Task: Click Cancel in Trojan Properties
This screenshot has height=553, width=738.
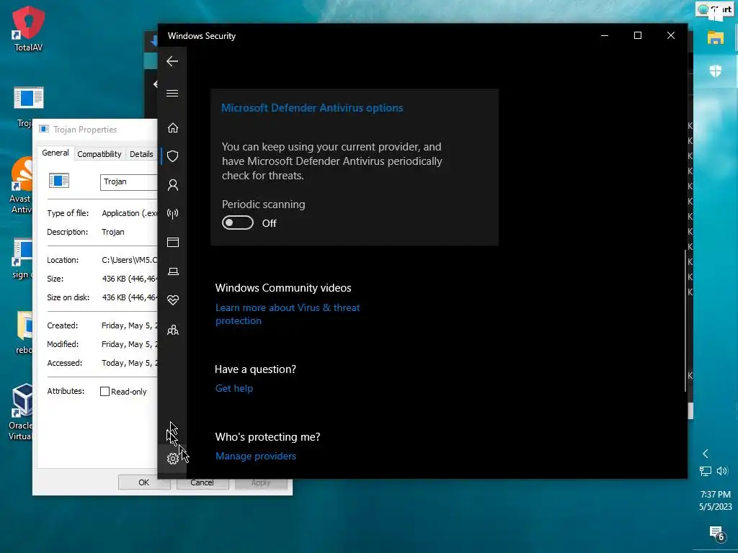Action: pyautogui.click(x=202, y=482)
